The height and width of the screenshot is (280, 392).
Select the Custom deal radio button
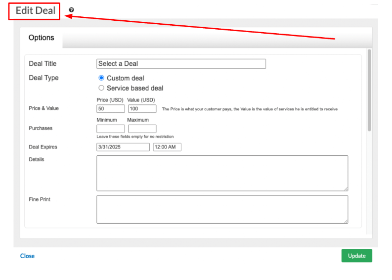[101, 78]
